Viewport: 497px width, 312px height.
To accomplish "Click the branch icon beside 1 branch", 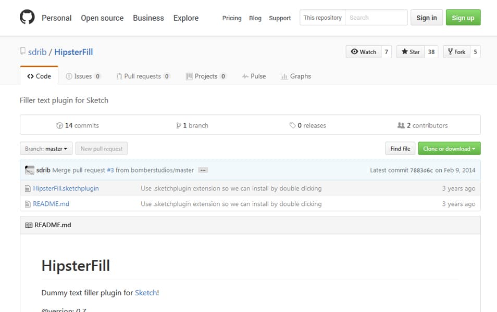I will [x=179, y=125].
